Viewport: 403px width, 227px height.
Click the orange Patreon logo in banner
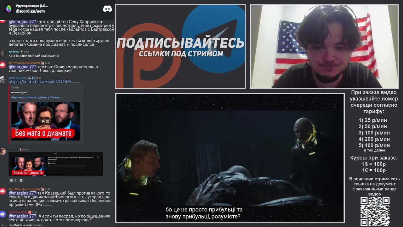tap(148, 55)
